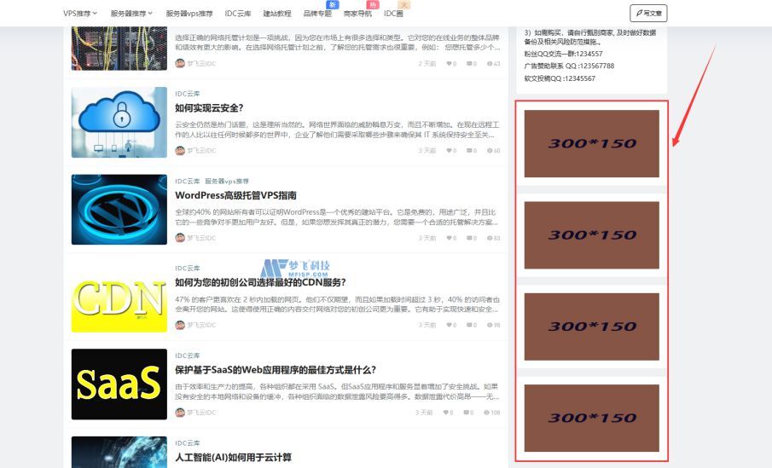This screenshot has width=772, height=468.
Task: Click IDC云库 tag above the SaaS article
Action: tap(188, 355)
